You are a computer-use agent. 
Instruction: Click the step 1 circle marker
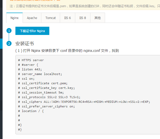[9, 31]
